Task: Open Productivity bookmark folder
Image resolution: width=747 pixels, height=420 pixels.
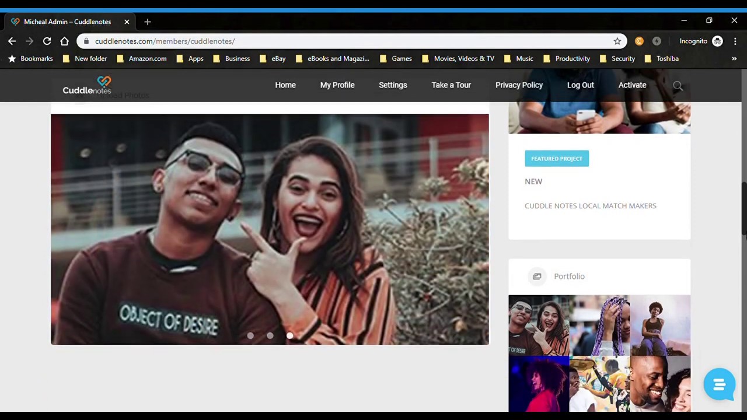Action: tap(567, 58)
